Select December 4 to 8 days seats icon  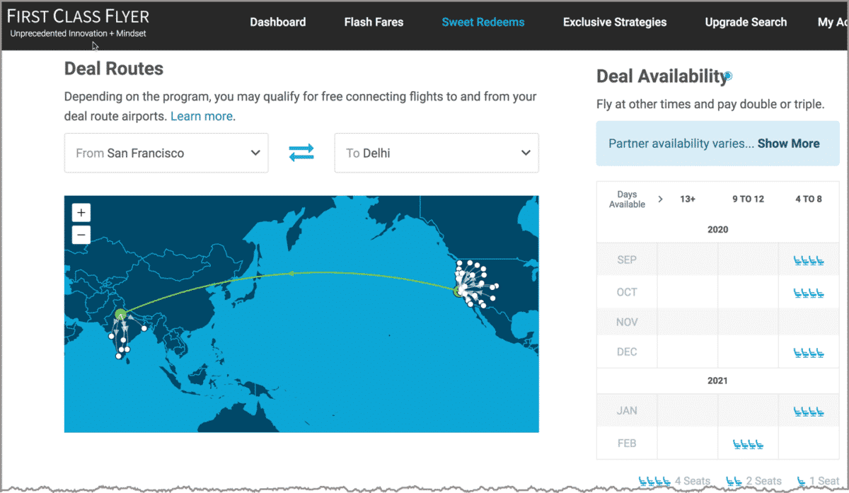[x=809, y=352]
